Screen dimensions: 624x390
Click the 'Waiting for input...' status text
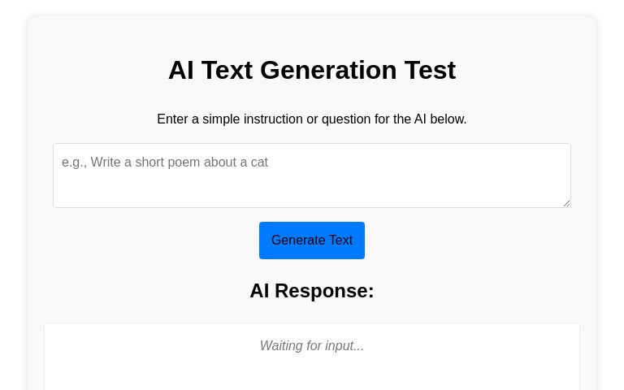(312, 346)
